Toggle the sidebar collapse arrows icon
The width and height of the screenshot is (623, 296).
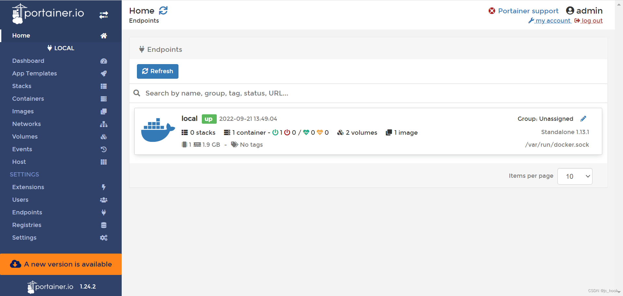pos(104,15)
